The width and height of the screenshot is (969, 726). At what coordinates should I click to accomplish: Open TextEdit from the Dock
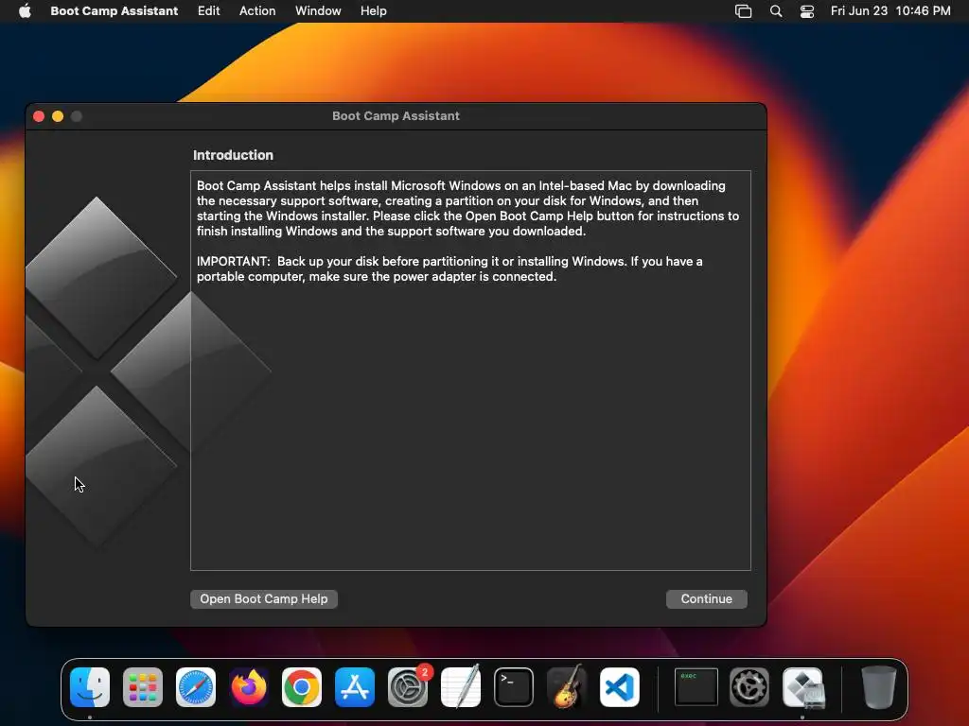pyautogui.click(x=461, y=687)
